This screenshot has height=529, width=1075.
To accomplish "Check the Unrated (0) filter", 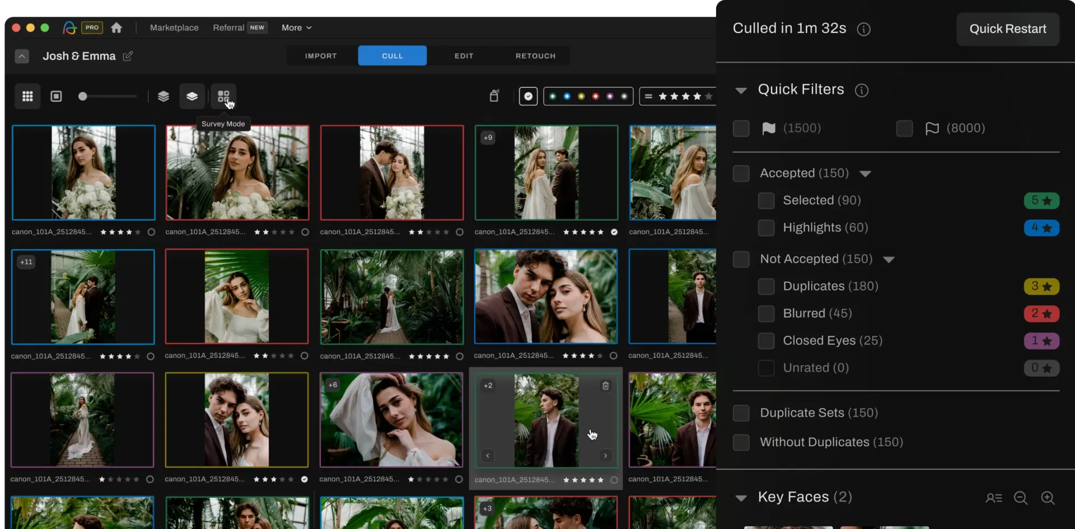I will [x=766, y=368].
